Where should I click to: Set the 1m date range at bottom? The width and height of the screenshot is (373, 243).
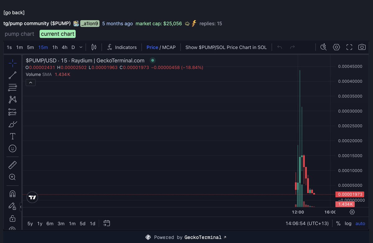coord(72,223)
